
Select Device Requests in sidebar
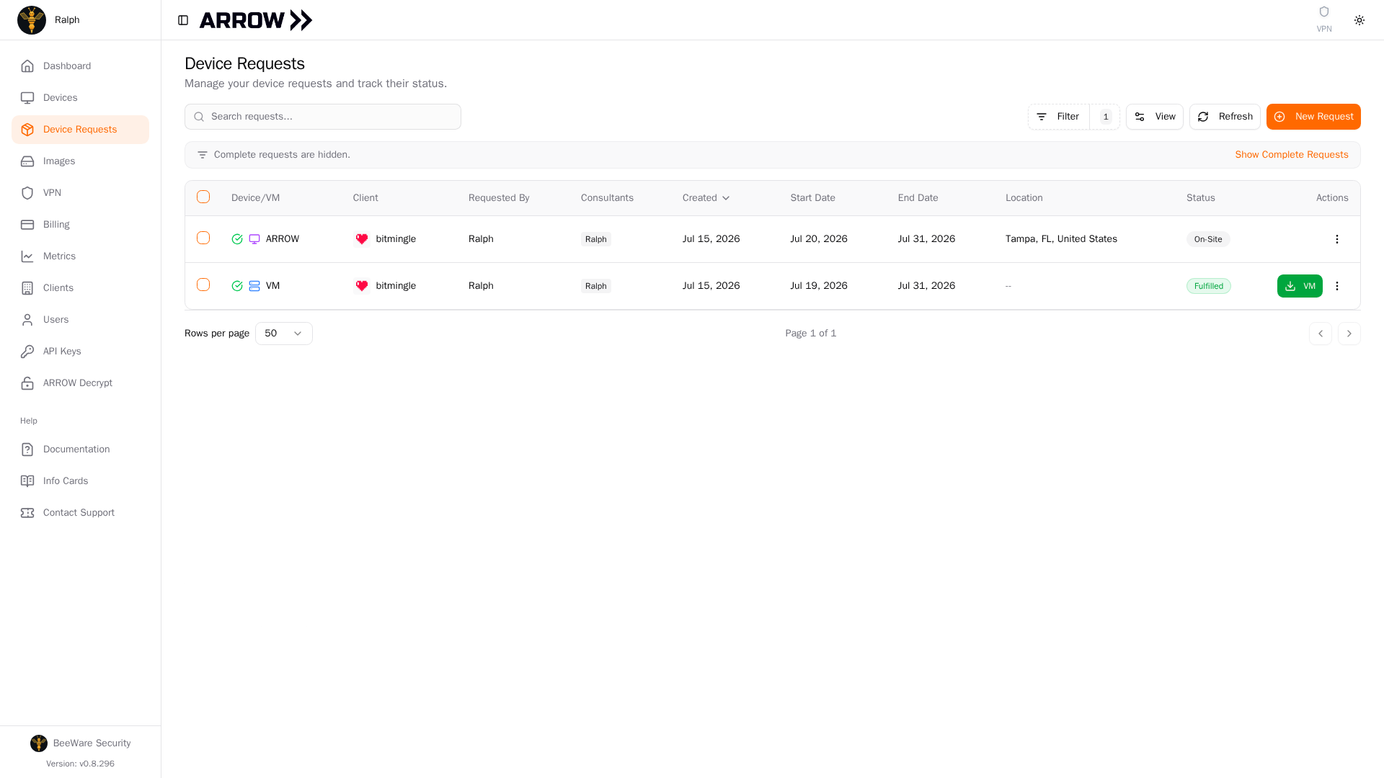pos(80,130)
